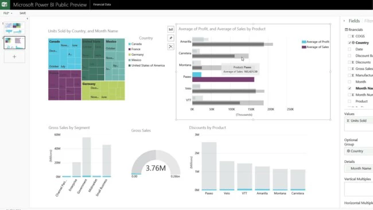
Task: Uncheck the Country field checkbox
Action: point(349,42)
